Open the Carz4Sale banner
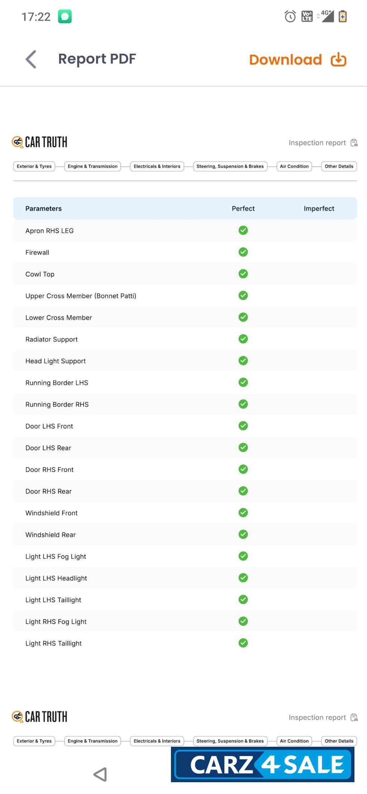Image resolution: width=367 pixels, height=794 pixels. [x=263, y=765]
